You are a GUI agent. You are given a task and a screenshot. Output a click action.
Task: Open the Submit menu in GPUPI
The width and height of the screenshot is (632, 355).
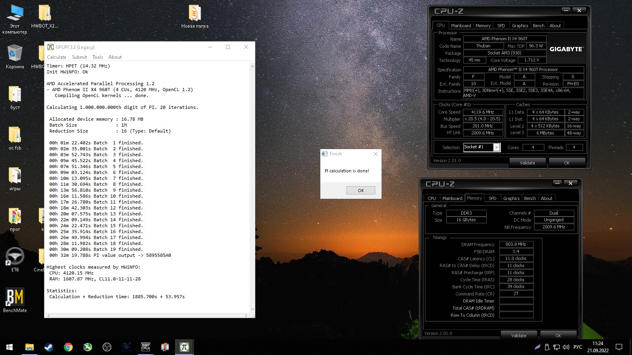(79, 57)
